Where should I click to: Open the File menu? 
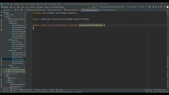5,4
